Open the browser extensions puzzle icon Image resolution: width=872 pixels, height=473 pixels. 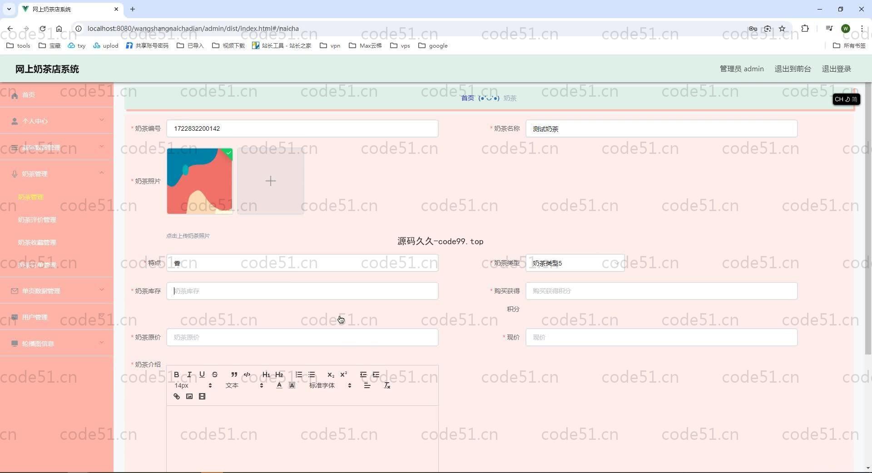tap(805, 29)
